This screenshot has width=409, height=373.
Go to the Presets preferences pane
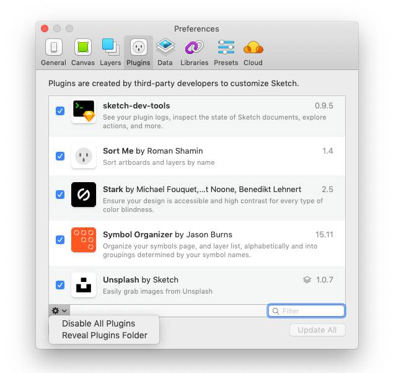(x=226, y=52)
